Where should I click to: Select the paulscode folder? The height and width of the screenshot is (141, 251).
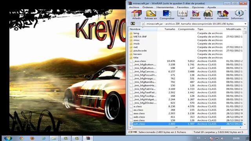click(x=140, y=51)
